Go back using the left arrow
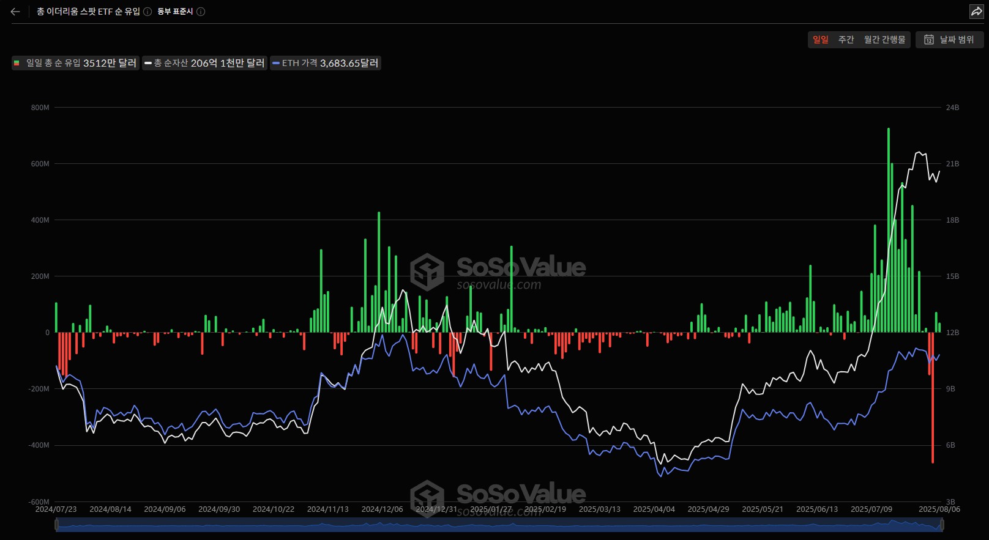Viewport: 989px width, 540px height. coord(15,12)
